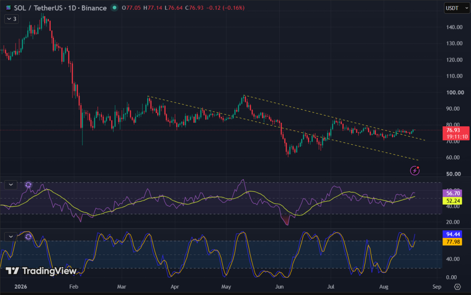This screenshot has width=471, height=295.
Task: Click the yellow 52.24 RSI average label
Action: (453, 201)
